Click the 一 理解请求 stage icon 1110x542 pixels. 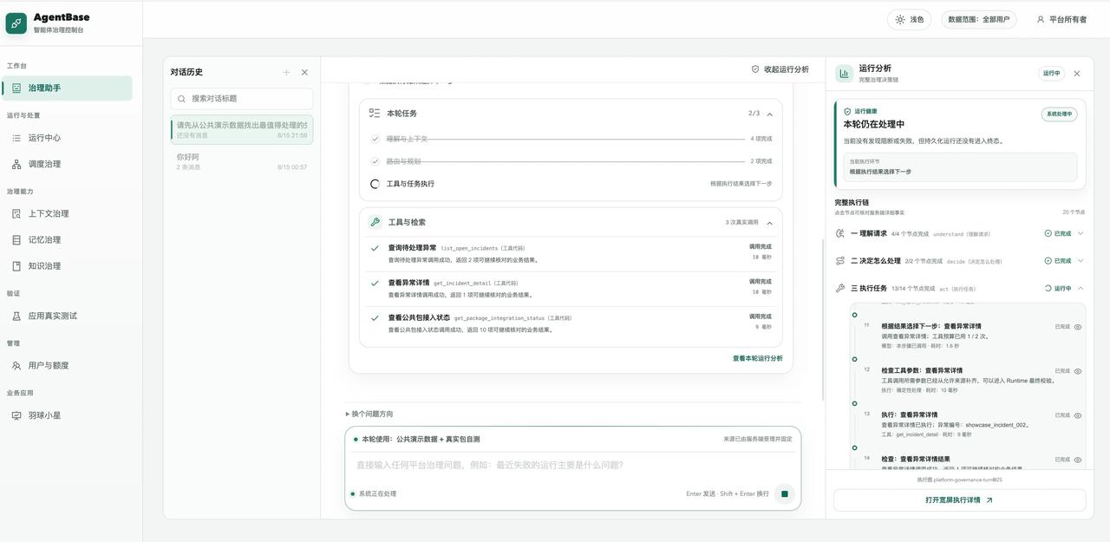coord(840,233)
